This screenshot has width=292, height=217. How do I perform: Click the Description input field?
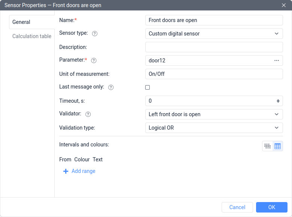coord(214,47)
